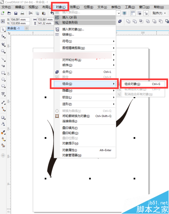Expand the 顺序(O) submenu

88,65
